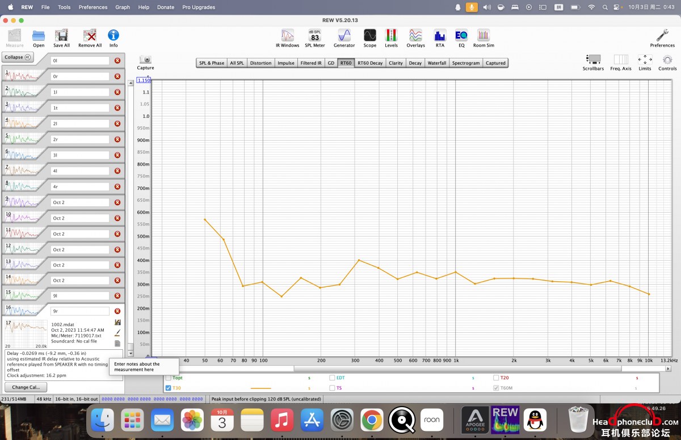The height and width of the screenshot is (440, 681).
Task: Switch to the All SPL tab
Action: [x=237, y=63]
